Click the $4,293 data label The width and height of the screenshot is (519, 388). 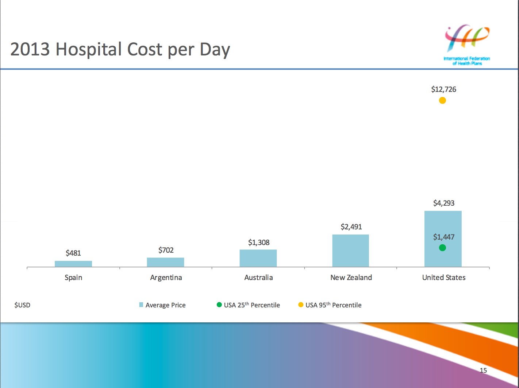(x=444, y=203)
